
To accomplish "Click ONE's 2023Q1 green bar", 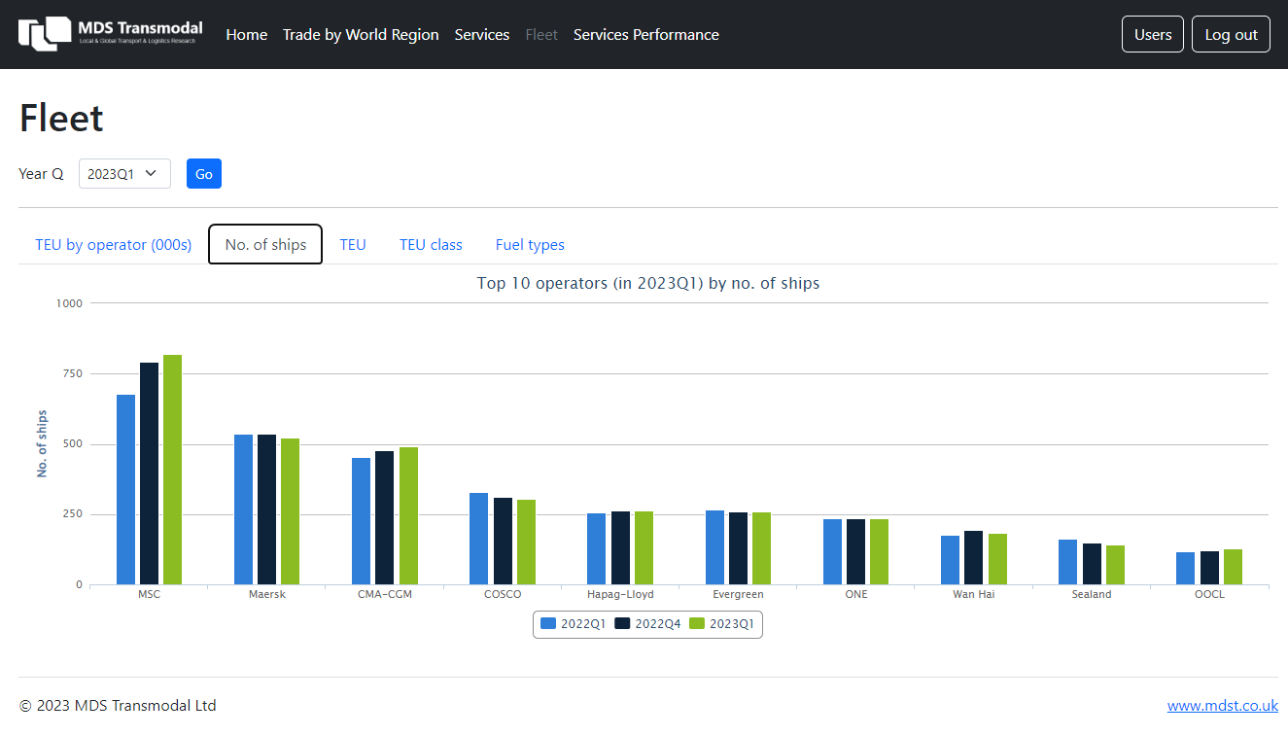I will coord(879,551).
